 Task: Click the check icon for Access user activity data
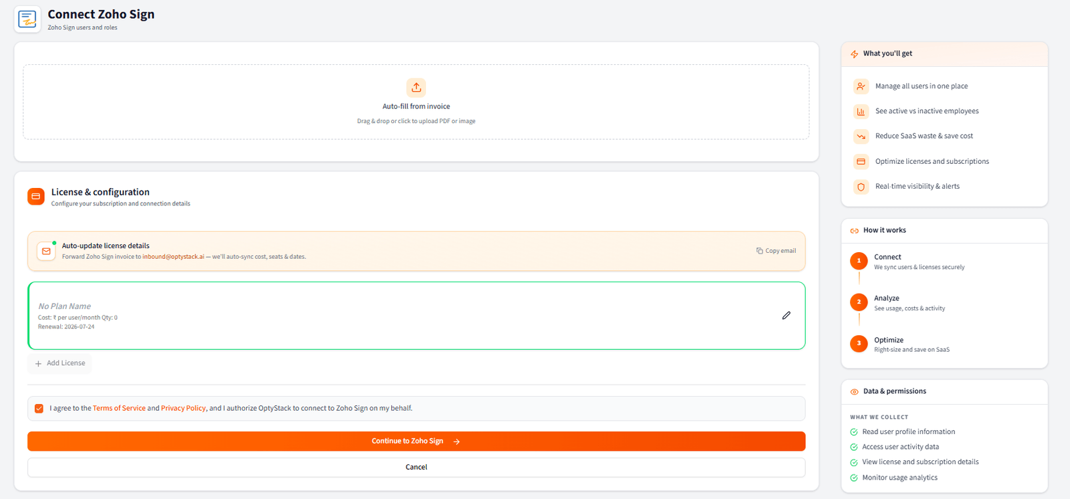(853, 447)
